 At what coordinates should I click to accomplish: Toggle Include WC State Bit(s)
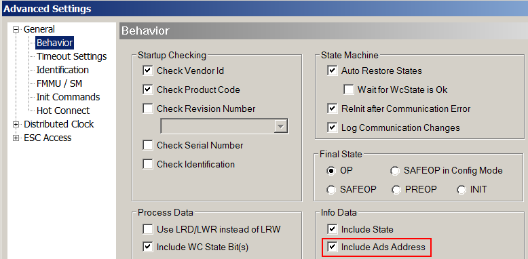coord(147,247)
